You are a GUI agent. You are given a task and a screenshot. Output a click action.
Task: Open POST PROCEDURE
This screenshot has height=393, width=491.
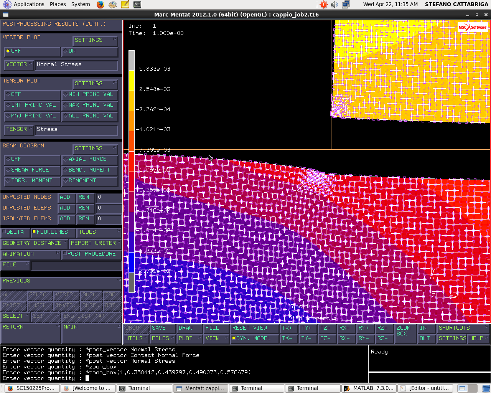click(92, 254)
